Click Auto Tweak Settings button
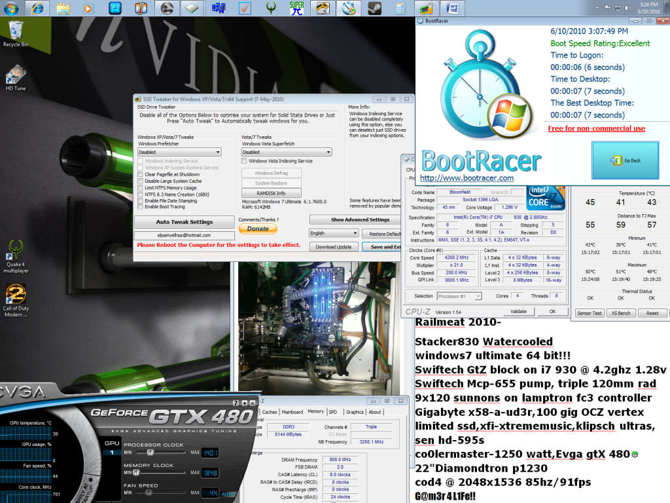The width and height of the screenshot is (670, 503). (184, 222)
